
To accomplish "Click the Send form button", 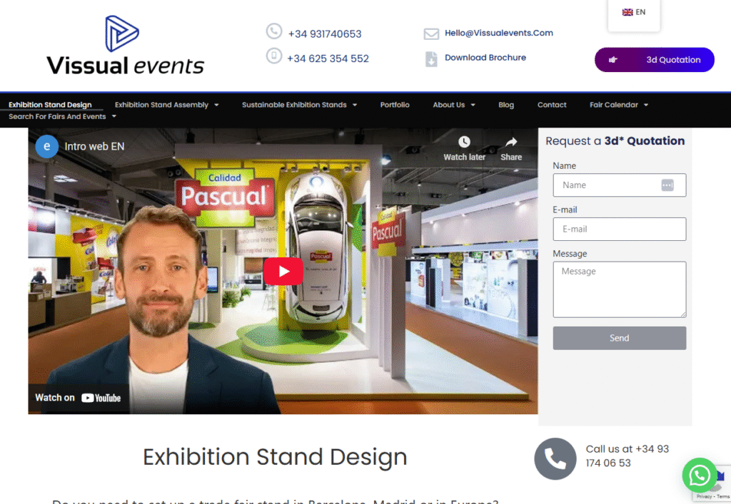I will [x=619, y=338].
